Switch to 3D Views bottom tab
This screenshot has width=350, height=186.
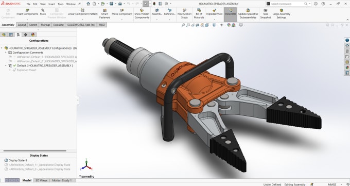(42, 180)
